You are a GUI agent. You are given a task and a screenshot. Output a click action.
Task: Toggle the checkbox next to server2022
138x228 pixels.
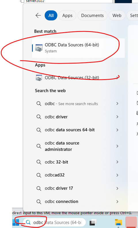[22, 1]
